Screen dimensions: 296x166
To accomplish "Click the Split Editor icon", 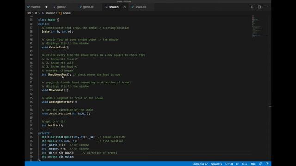I will tap(259, 7).
